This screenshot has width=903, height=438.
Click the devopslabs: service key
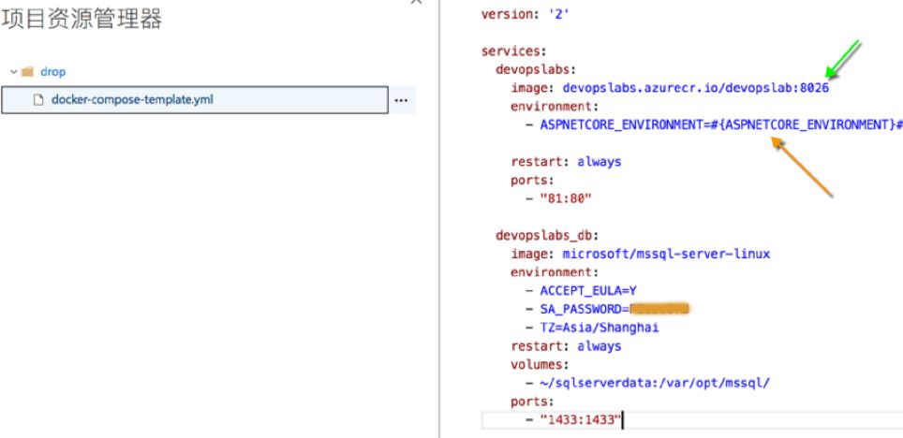(536, 69)
